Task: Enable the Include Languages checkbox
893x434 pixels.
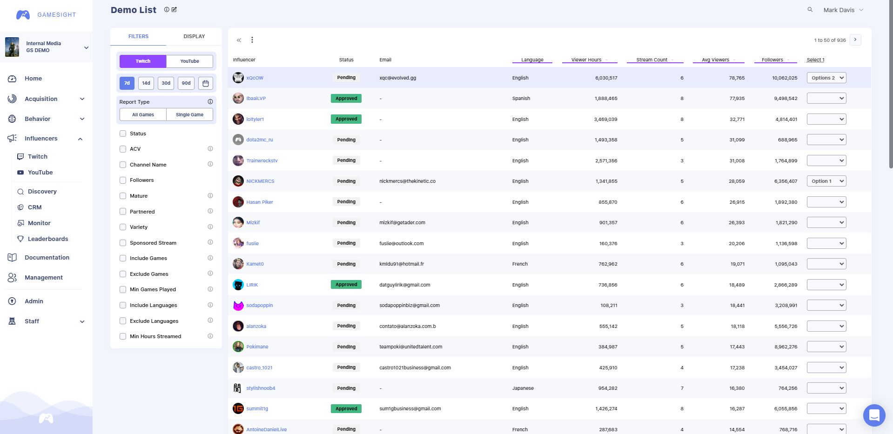Action: [123, 305]
